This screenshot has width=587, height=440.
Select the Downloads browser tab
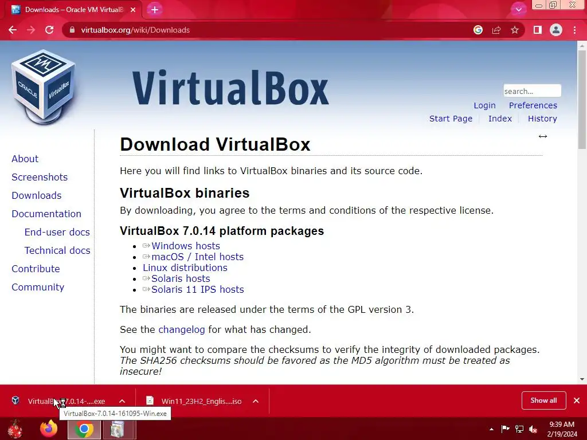73,10
